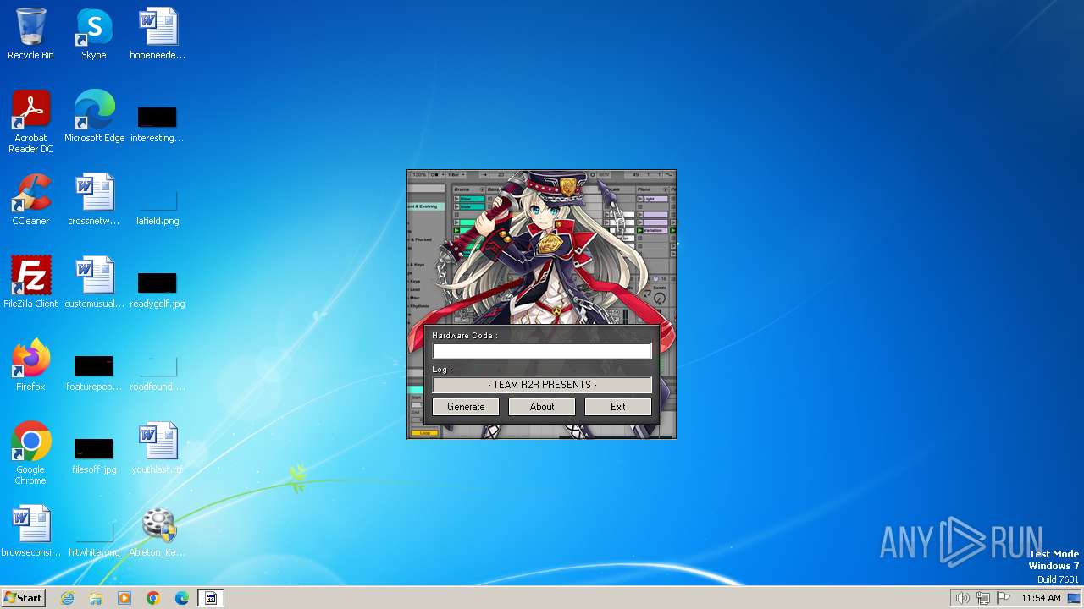Select the customusual Word document icon
Image resolution: width=1084 pixels, height=609 pixels.
pos(94,283)
